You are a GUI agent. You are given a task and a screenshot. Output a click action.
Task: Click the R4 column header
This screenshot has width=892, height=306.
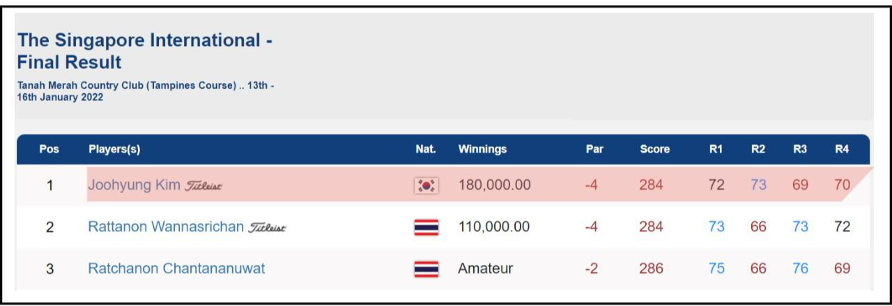842,149
